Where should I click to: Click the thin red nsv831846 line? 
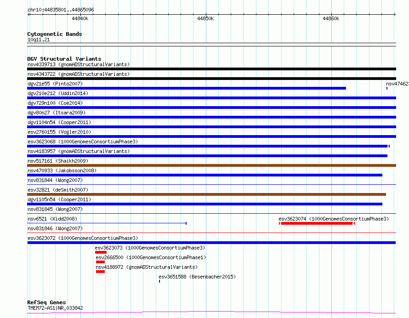(211, 233)
